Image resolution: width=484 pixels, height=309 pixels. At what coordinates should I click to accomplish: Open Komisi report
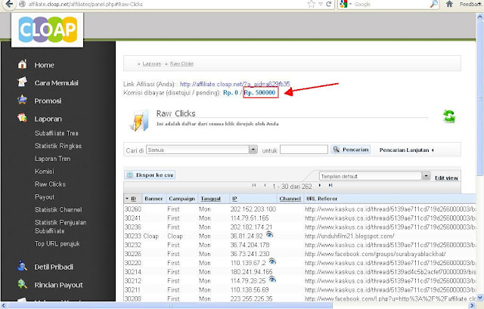[x=45, y=171]
